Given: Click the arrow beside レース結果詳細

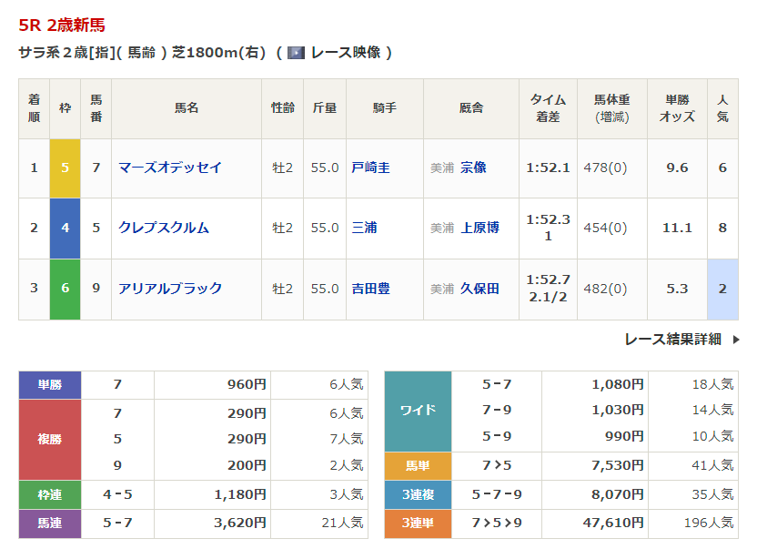Looking at the screenshot, I should [x=735, y=340].
